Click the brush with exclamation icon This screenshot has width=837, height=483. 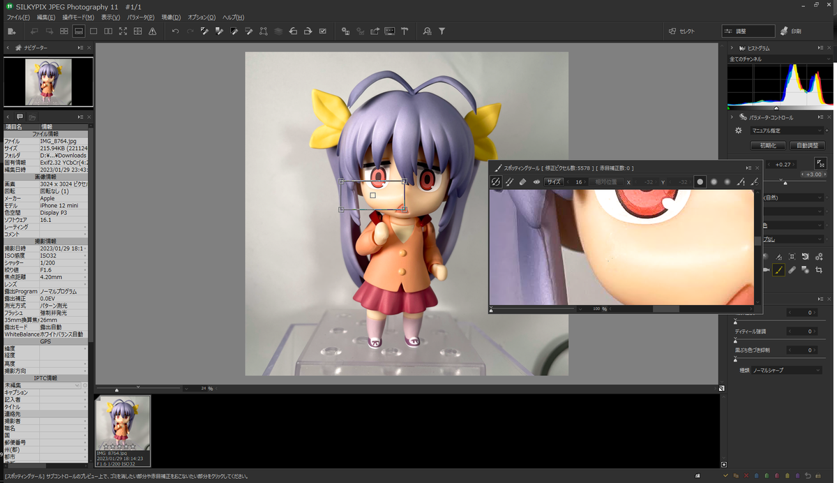point(741,181)
